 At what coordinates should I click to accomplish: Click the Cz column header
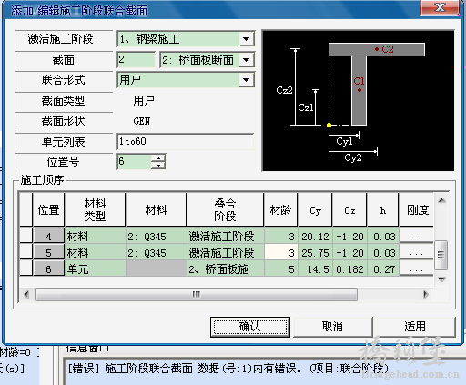[349, 209]
